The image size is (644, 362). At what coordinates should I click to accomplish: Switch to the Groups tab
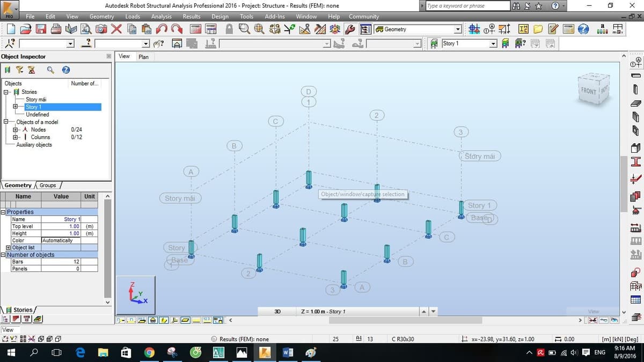click(x=48, y=185)
